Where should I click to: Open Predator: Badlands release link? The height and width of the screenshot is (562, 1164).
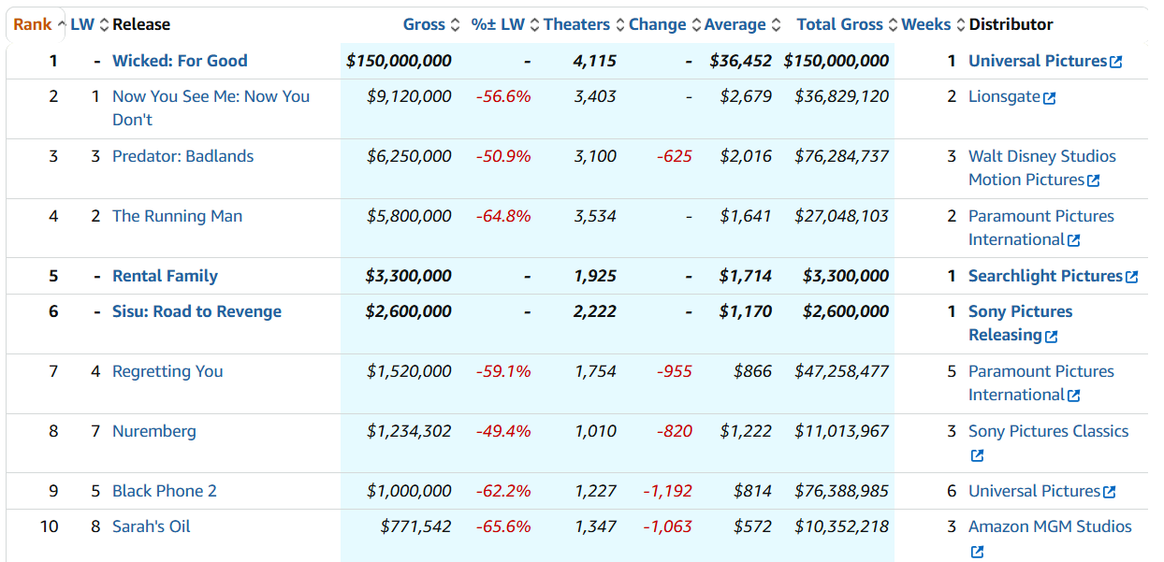[182, 156]
